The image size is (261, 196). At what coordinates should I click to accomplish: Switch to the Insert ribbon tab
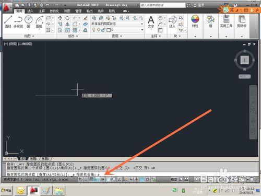tap(30, 11)
